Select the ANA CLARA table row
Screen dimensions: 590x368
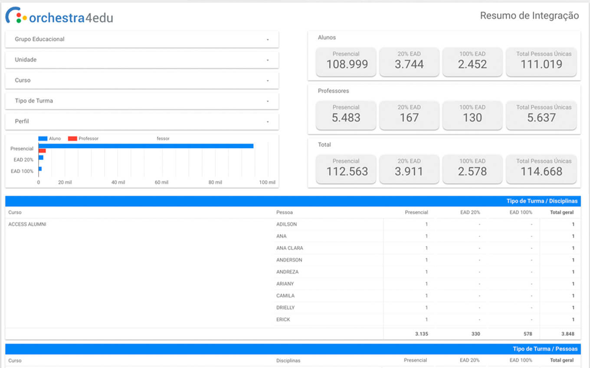[290, 248]
